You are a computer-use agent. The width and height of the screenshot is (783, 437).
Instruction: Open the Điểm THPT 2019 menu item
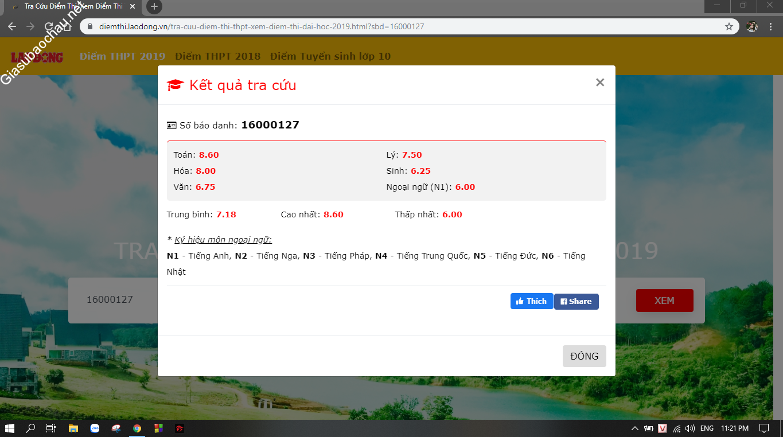[122, 56]
